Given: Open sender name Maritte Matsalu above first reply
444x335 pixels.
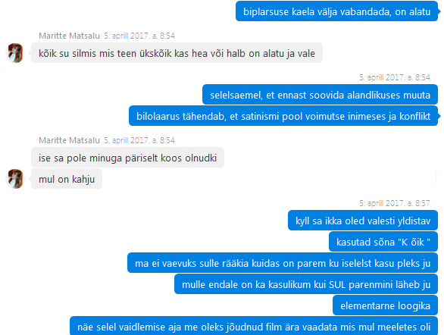Looking at the screenshot, I should (70, 36).
